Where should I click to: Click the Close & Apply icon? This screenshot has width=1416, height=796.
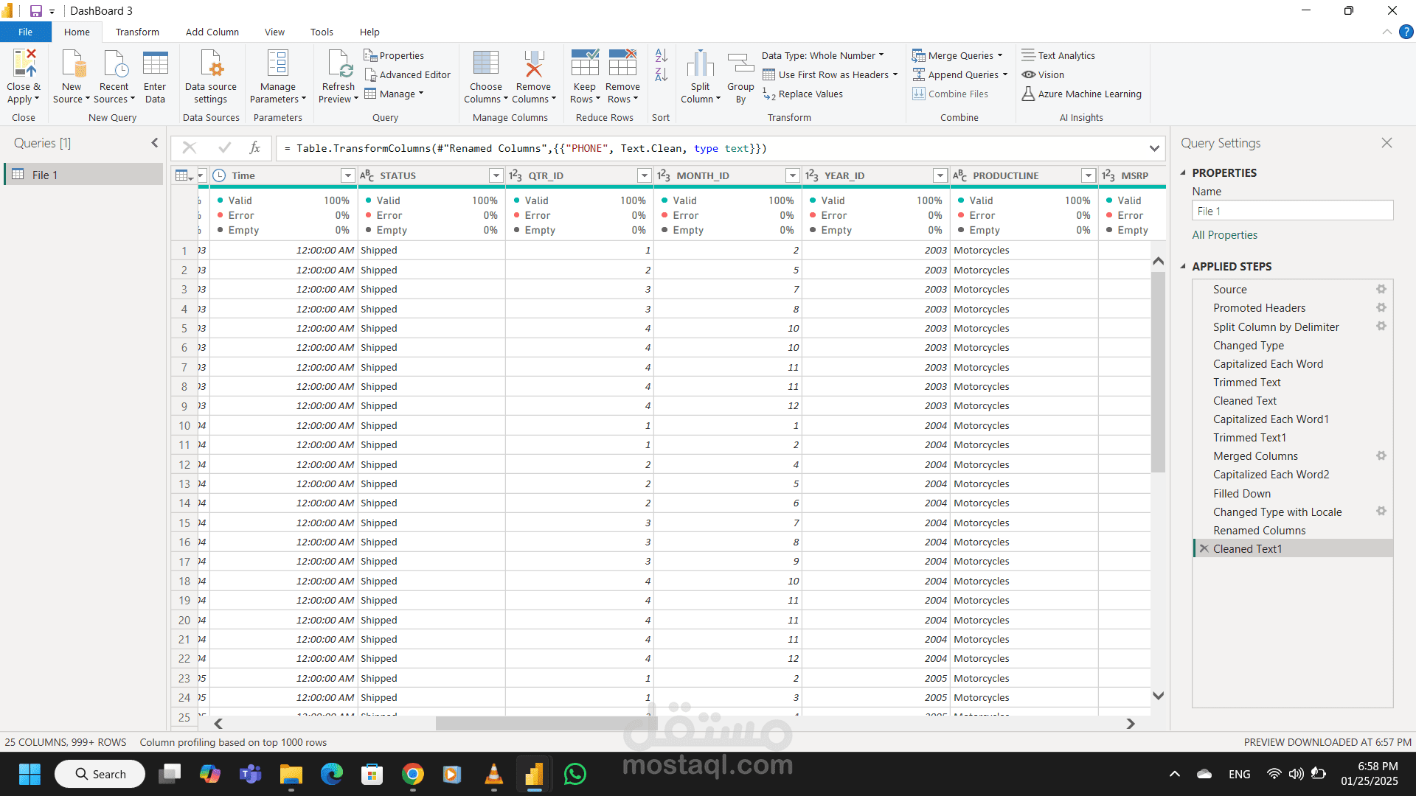point(24,64)
